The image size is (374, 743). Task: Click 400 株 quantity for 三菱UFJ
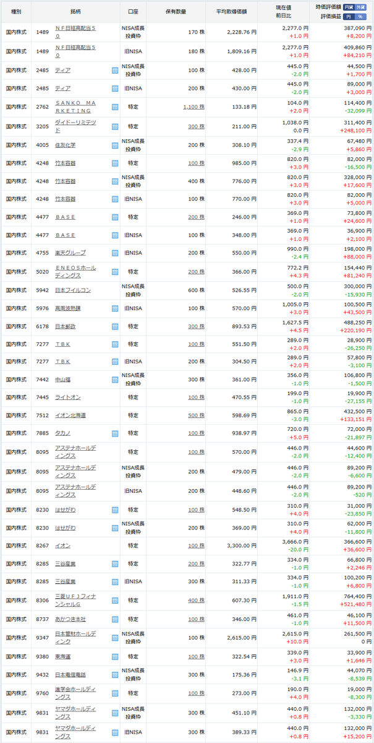(197, 601)
